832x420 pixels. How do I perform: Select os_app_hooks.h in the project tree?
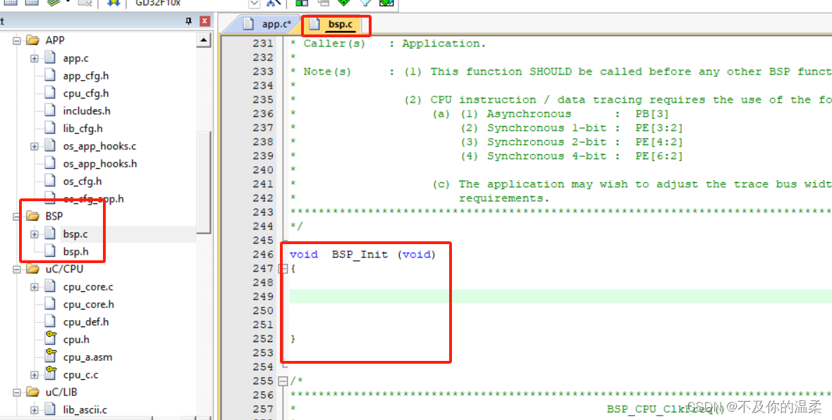99,164
